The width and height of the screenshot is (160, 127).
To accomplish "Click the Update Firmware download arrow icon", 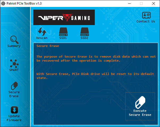I will pos(14,110).
